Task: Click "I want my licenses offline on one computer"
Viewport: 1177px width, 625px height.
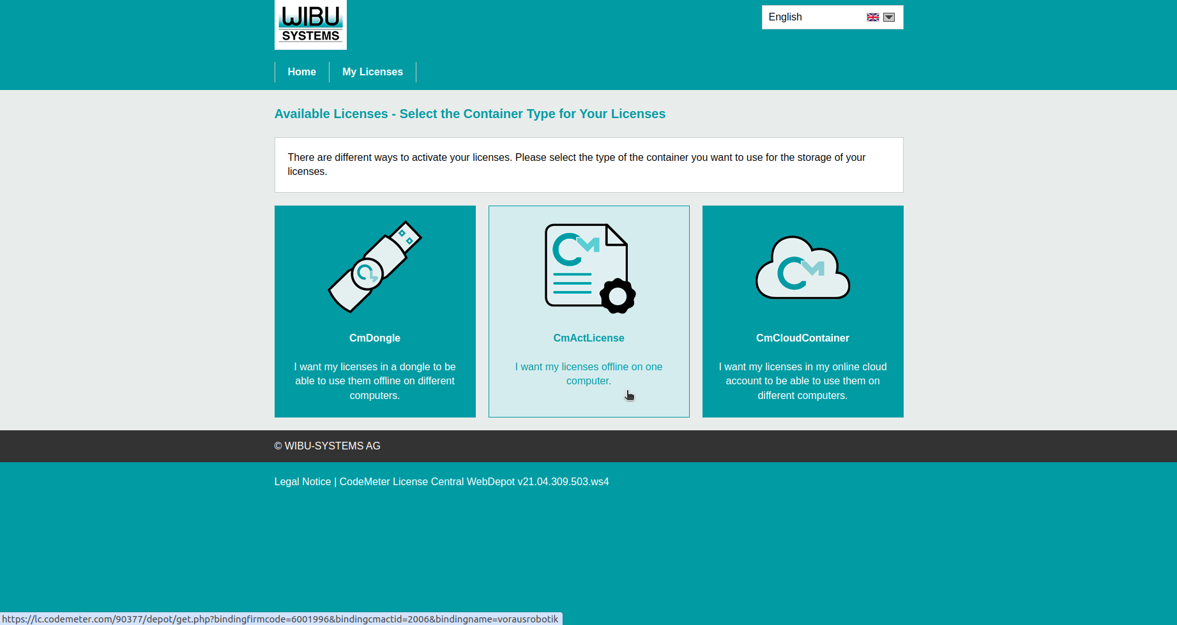Action: pyautogui.click(x=589, y=374)
